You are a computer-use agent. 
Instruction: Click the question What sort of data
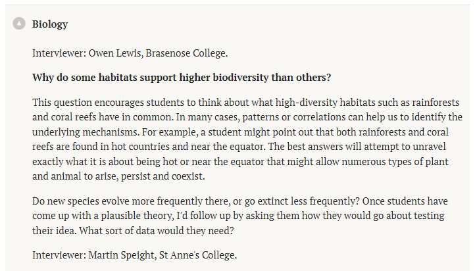pos(157,231)
